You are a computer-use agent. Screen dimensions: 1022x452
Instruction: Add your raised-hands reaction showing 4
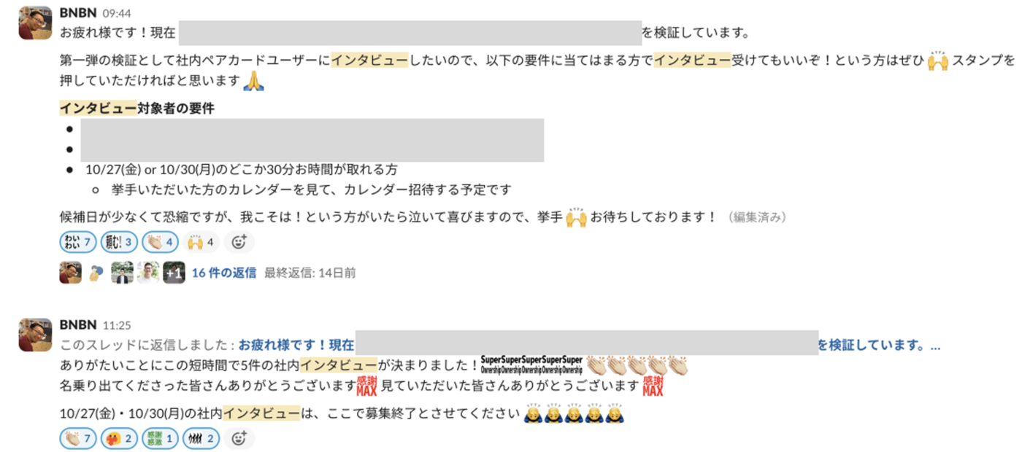[201, 242]
